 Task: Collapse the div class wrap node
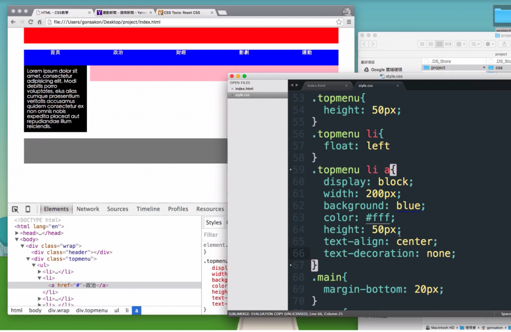point(22,246)
